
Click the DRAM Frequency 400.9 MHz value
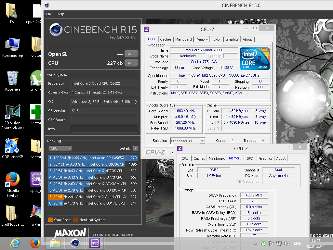[x=254, y=195]
